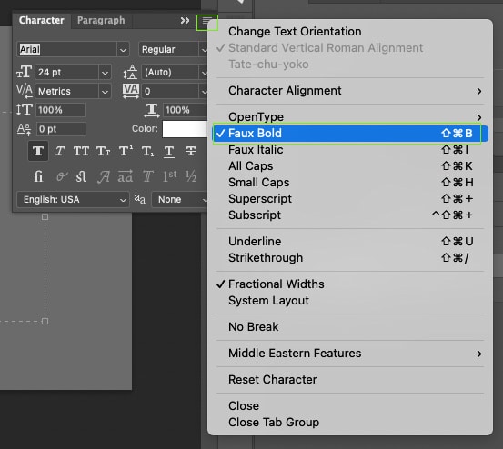Toggle the Small Caps Tt icon
This screenshot has height=449, width=503.
click(104, 151)
